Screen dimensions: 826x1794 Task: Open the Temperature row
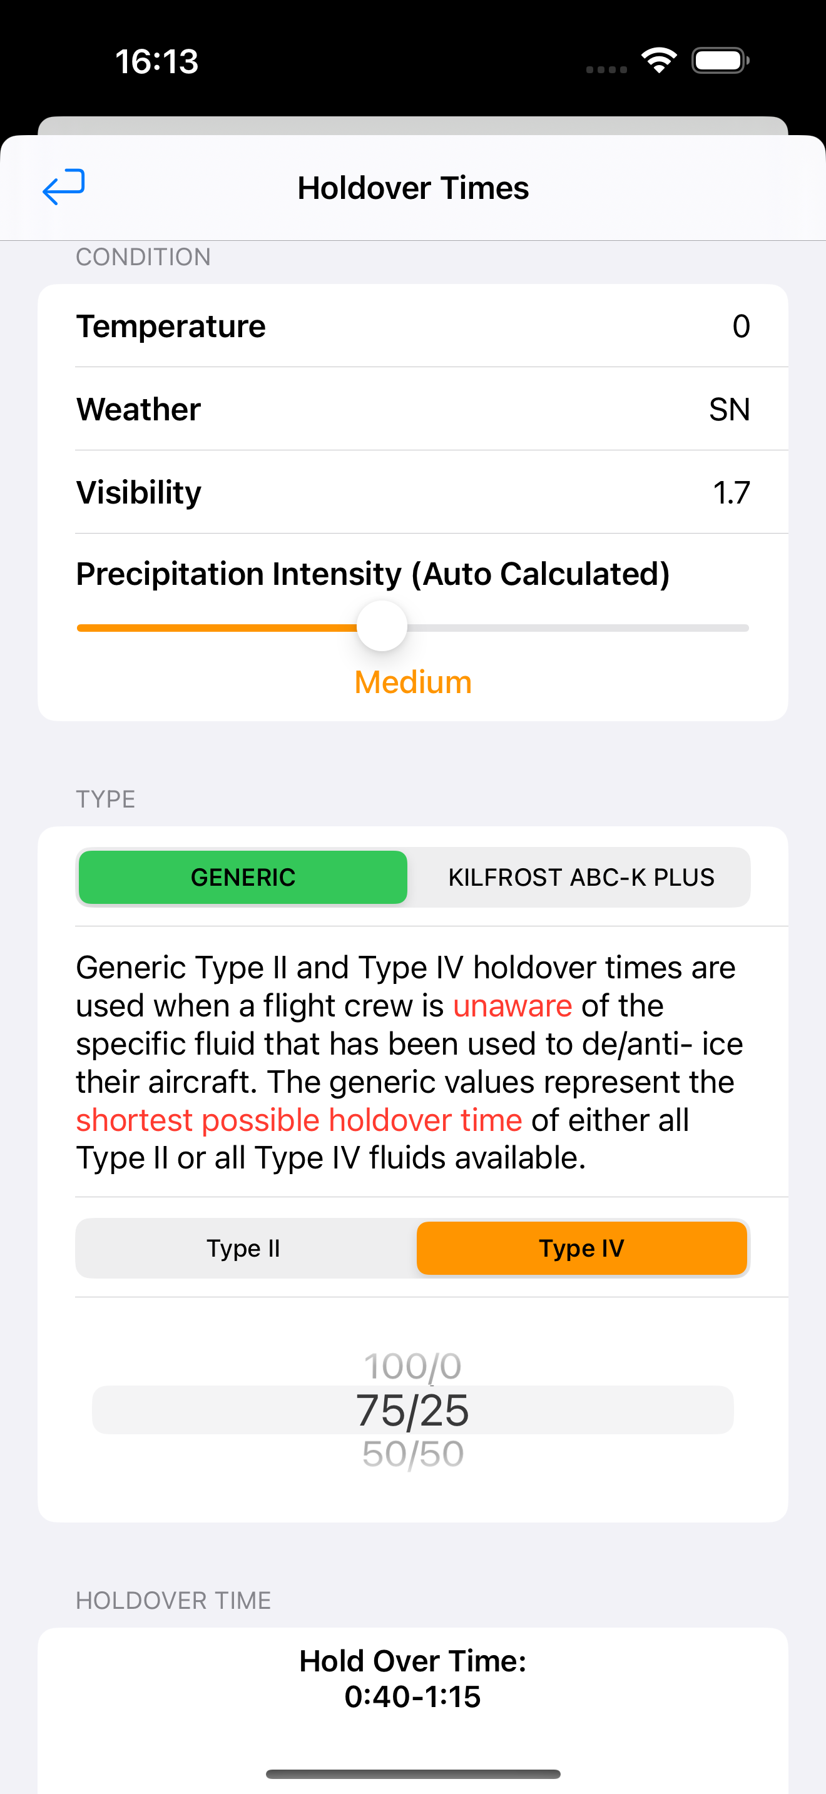pos(413,325)
